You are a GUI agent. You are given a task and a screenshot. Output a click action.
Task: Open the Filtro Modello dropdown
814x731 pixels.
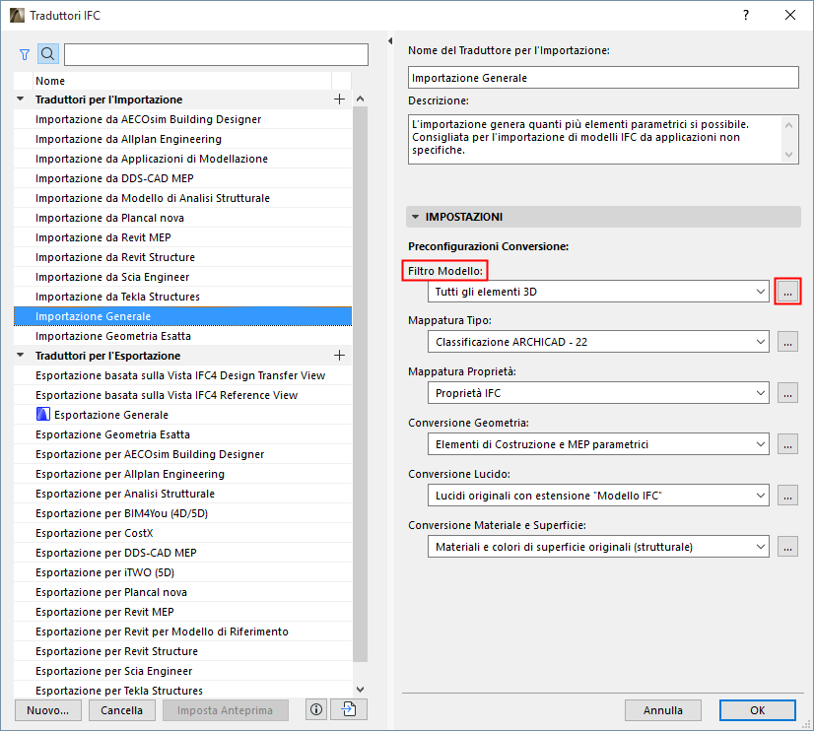pyautogui.click(x=598, y=292)
